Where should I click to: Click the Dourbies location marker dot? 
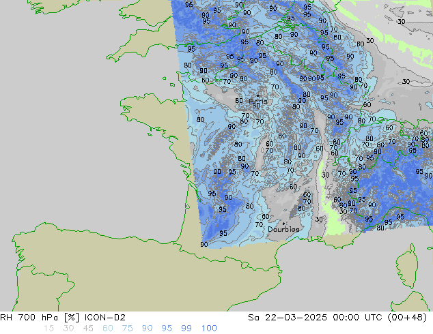point(283,223)
